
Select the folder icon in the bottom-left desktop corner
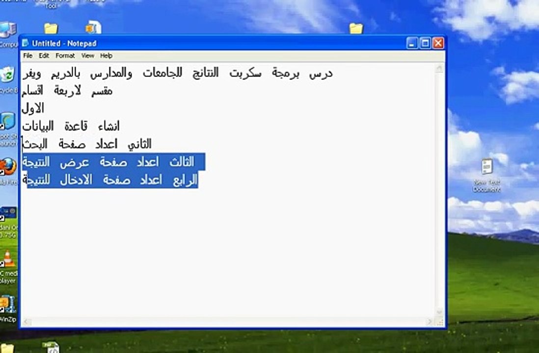[x=7, y=348]
